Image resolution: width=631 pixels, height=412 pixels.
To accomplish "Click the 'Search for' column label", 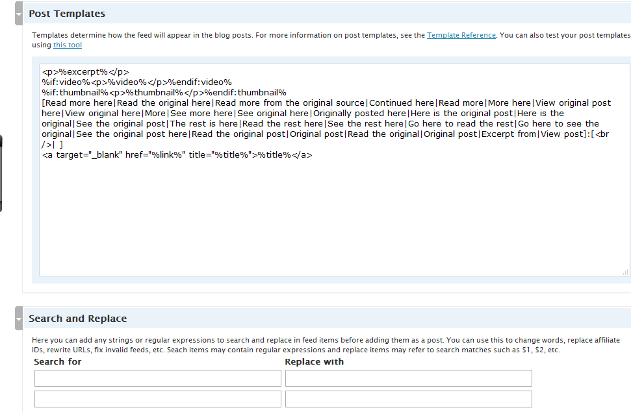I will [58, 362].
